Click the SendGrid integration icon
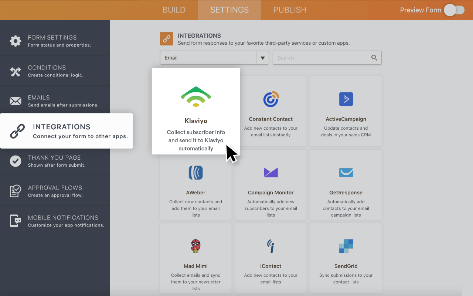The height and width of the screenshot is (296, 473). (x=346, y=246)
